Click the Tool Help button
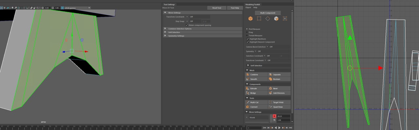419x130 pixels. click(235, 8)
